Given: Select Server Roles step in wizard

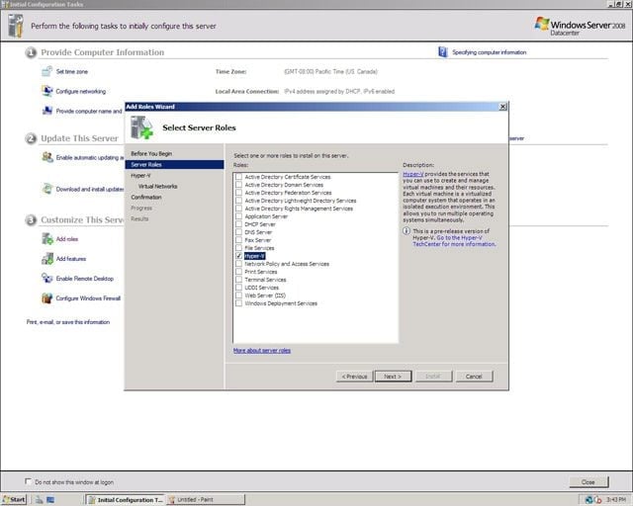Looking at the screenshot, I should pyautogui.click(x=174, y=164).
